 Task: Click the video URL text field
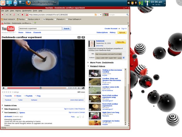coord(108,54)
